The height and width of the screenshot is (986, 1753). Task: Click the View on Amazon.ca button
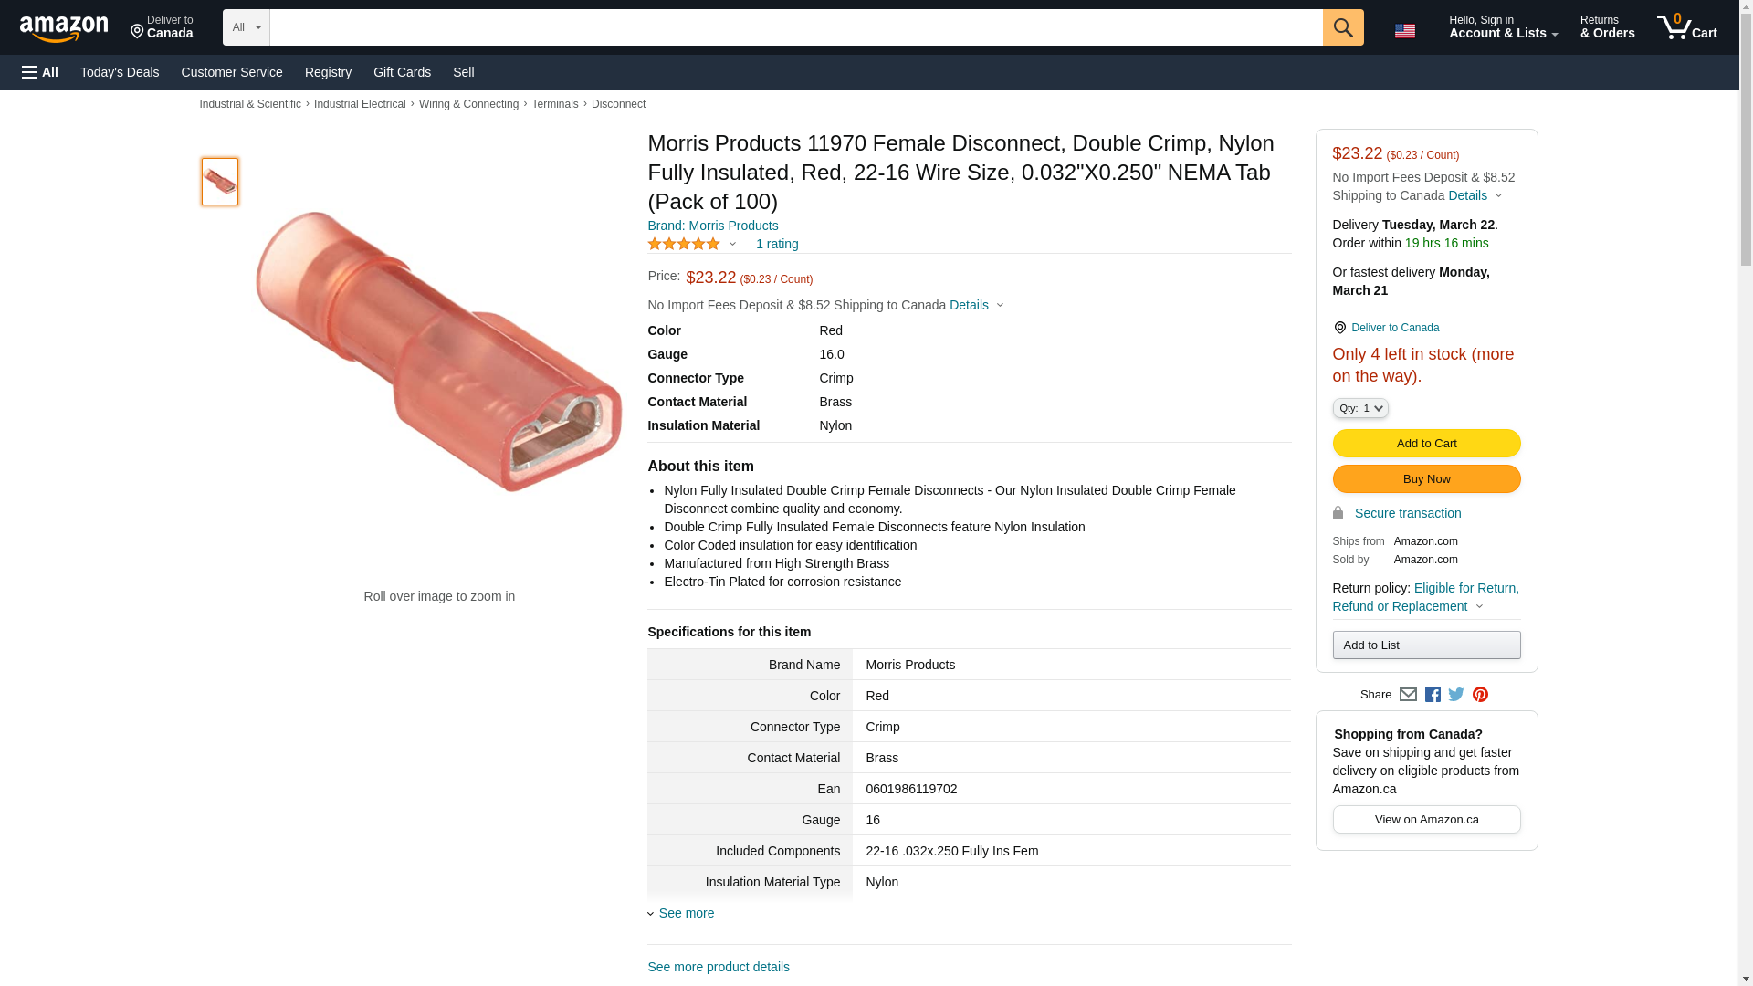click(1426, 819)
